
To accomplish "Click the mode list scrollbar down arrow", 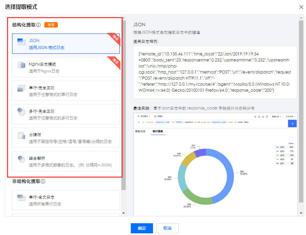I will click(x=123, y=213).
